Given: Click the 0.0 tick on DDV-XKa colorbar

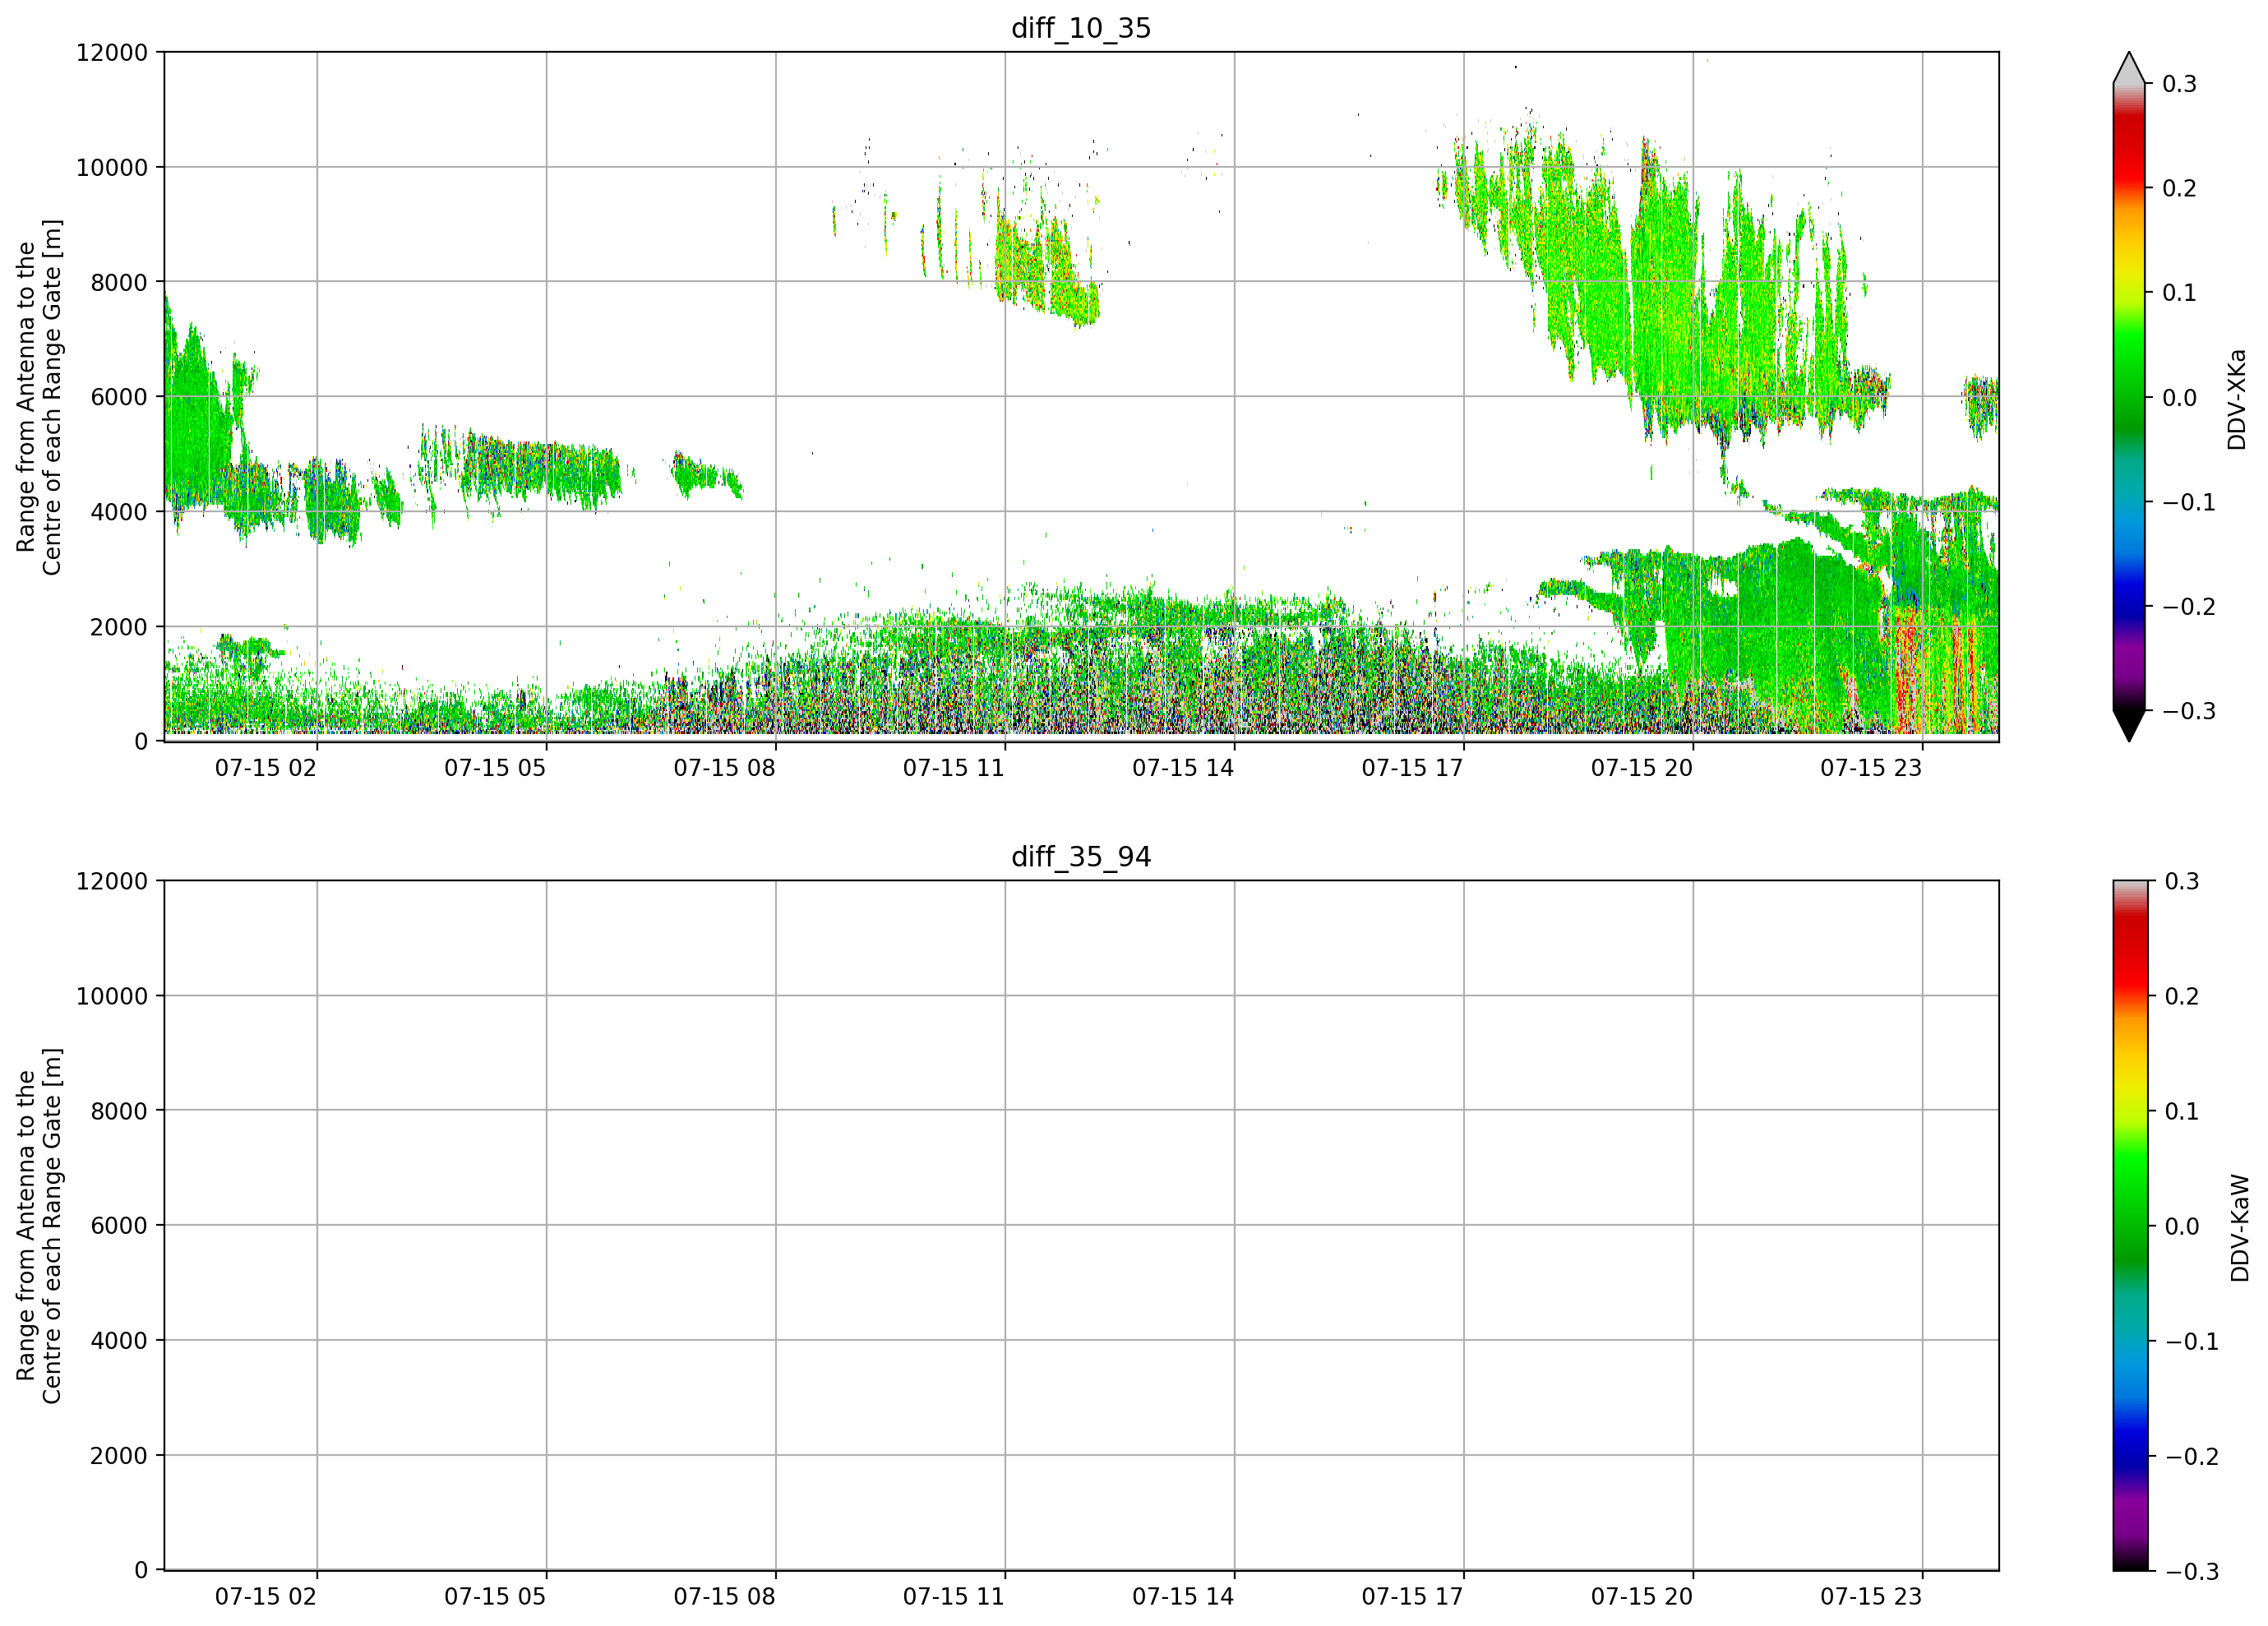Looking at the screenshot, I should [2180, 398].
